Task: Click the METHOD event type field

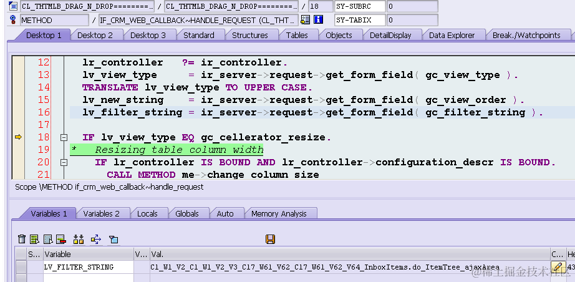Action: 54,20
